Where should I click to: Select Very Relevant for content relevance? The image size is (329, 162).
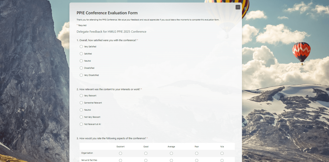81,96
